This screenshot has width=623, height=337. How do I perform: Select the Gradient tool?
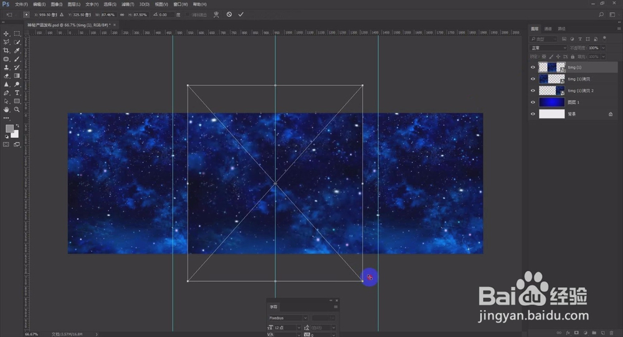(17, 76)
